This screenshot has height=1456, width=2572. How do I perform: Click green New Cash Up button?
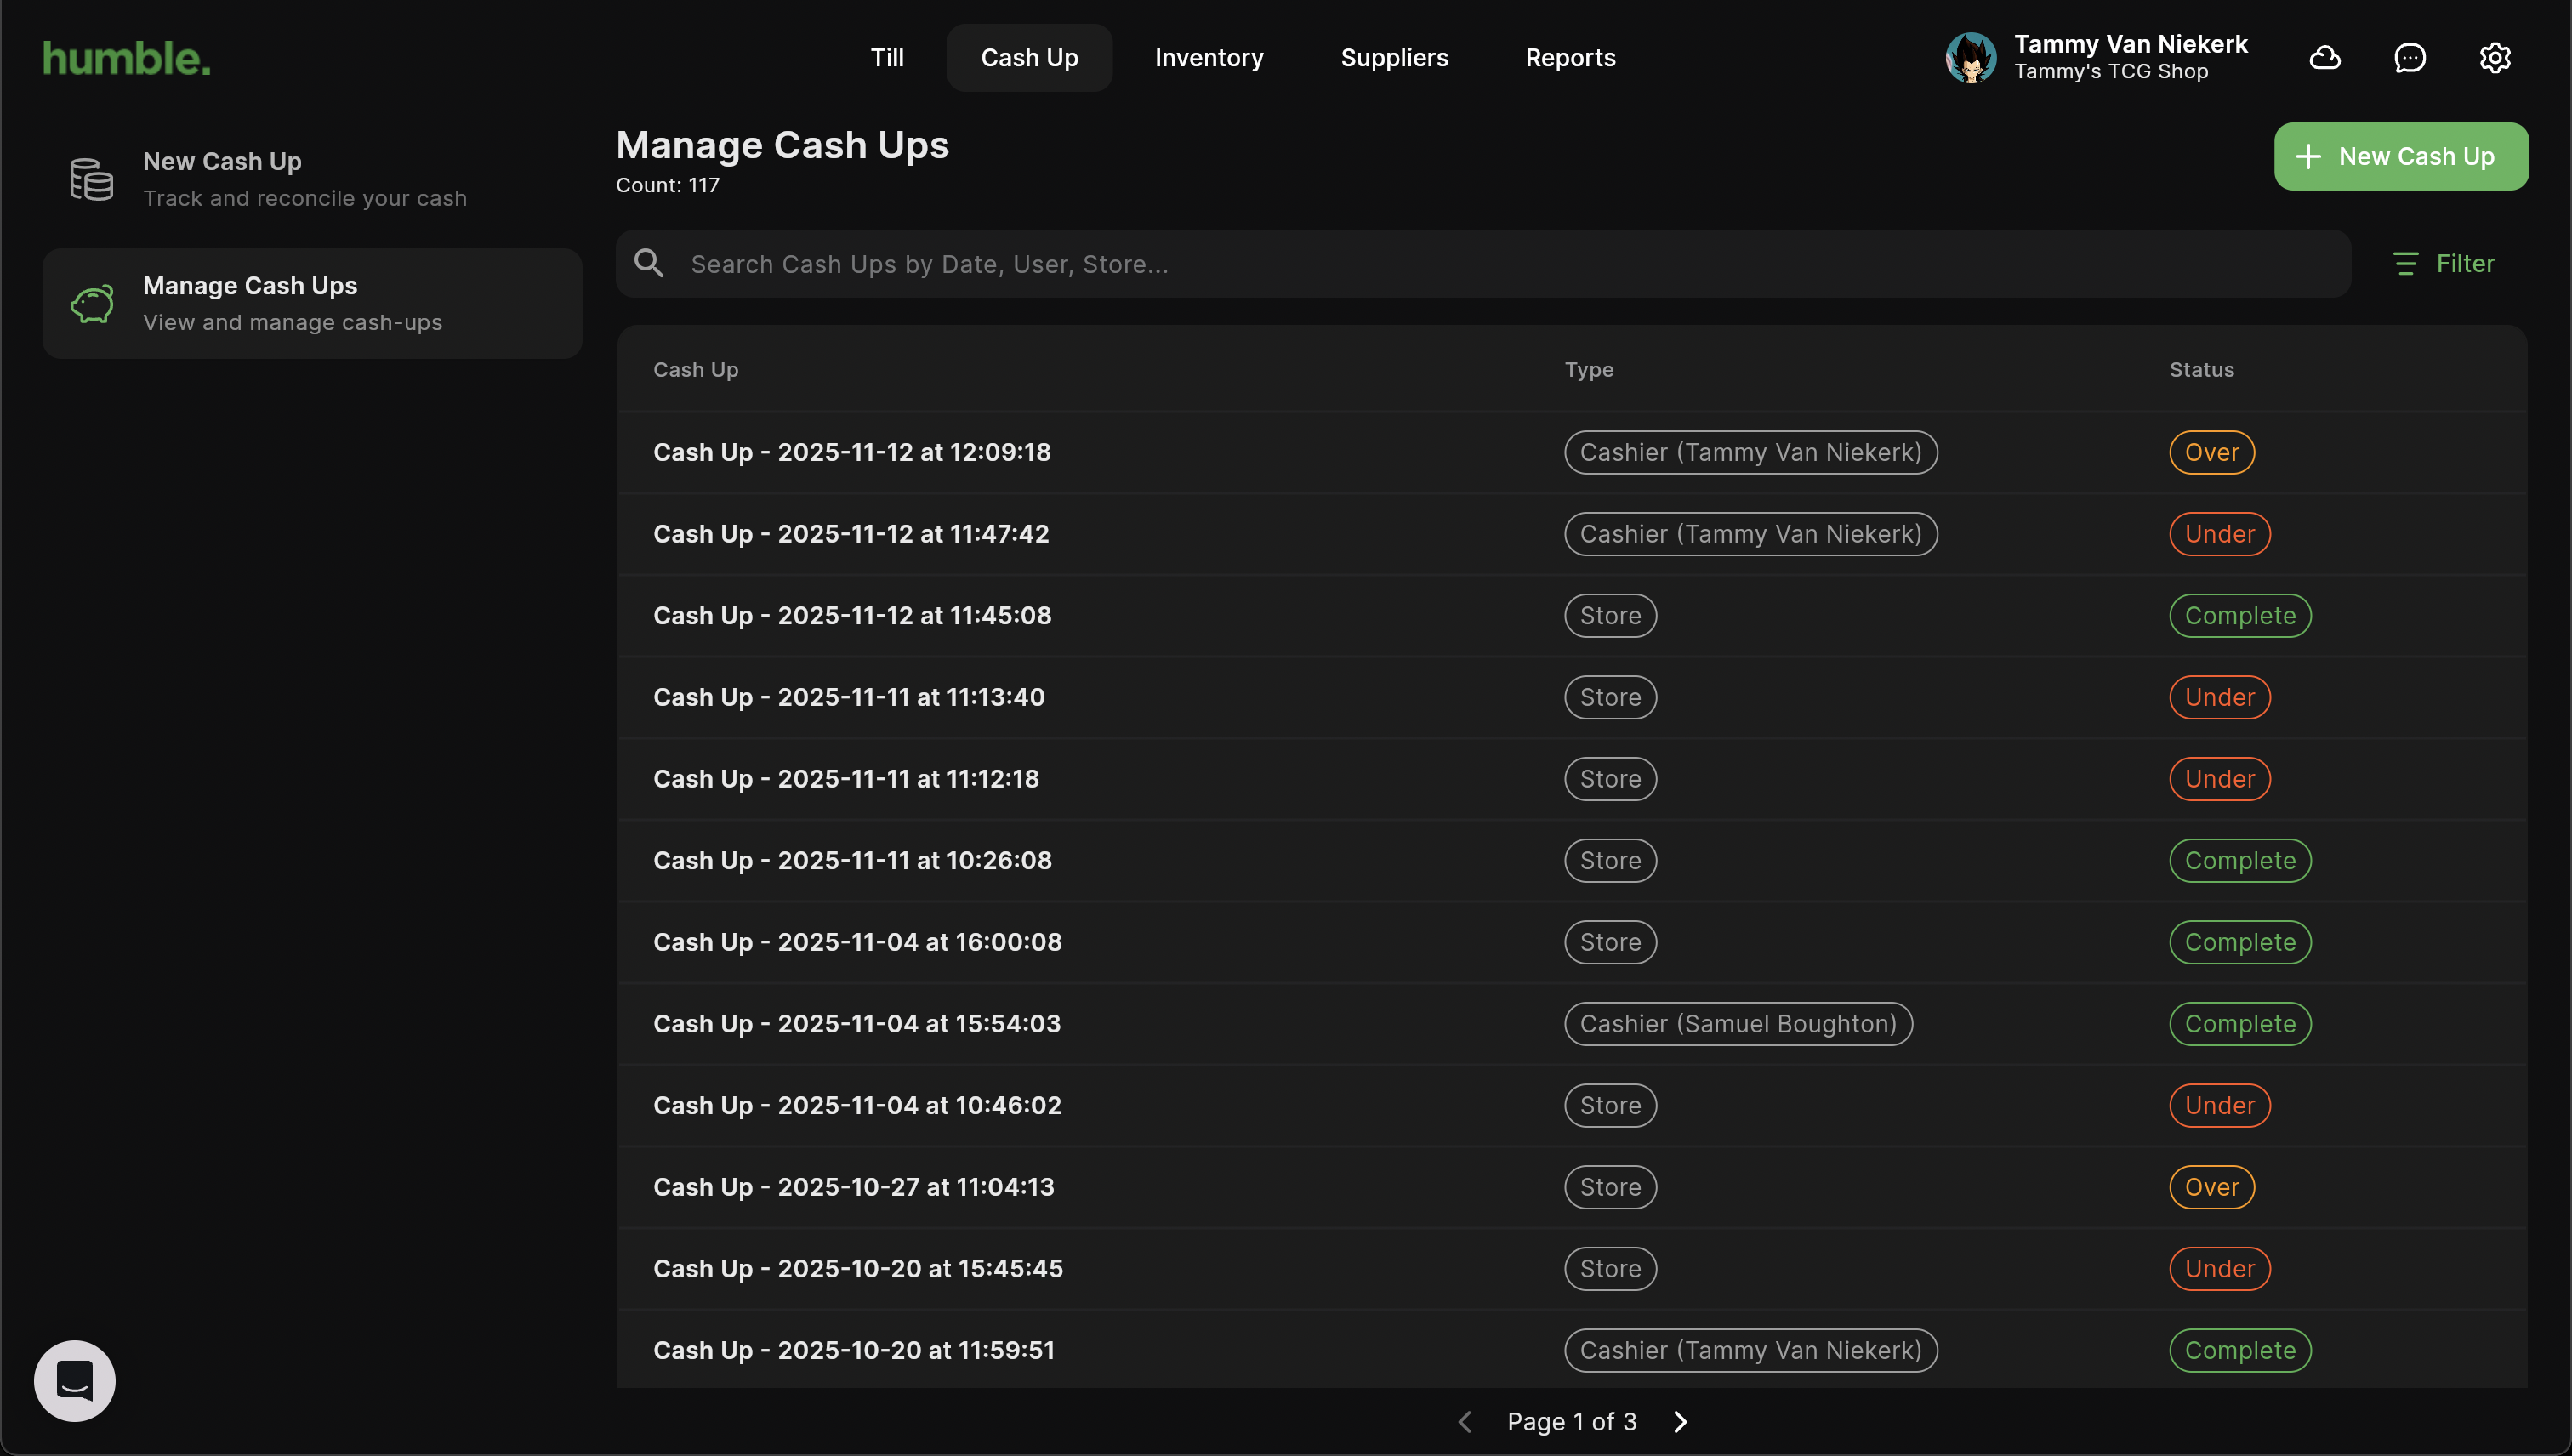(x=2400, y=157)
